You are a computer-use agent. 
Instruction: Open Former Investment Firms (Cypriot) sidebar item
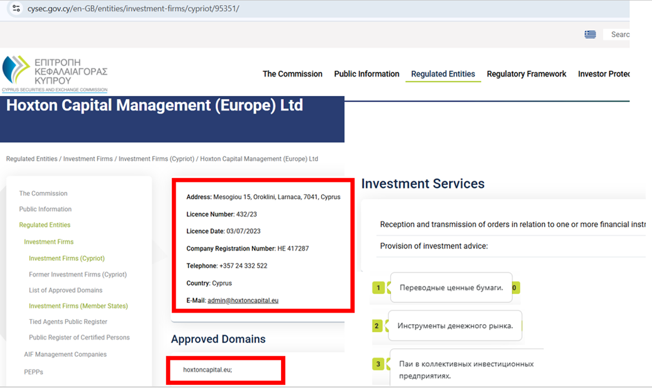[78, 275]
